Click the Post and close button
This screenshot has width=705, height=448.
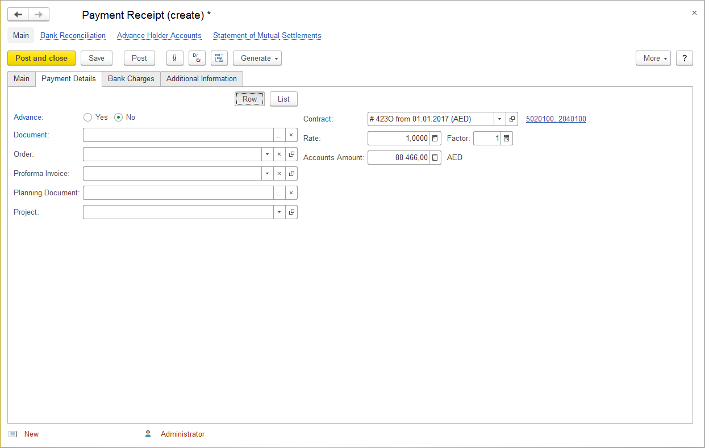(x=41, y=58)
